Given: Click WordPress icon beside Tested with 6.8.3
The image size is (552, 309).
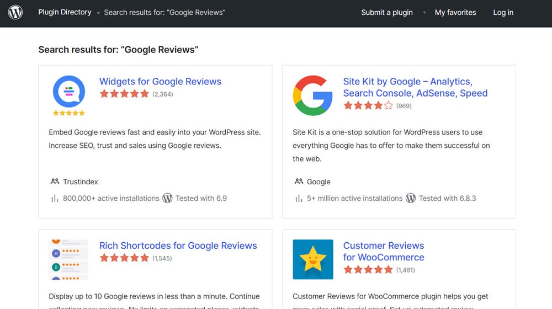Looking at the screenshot, I should (x=411, y=198).
